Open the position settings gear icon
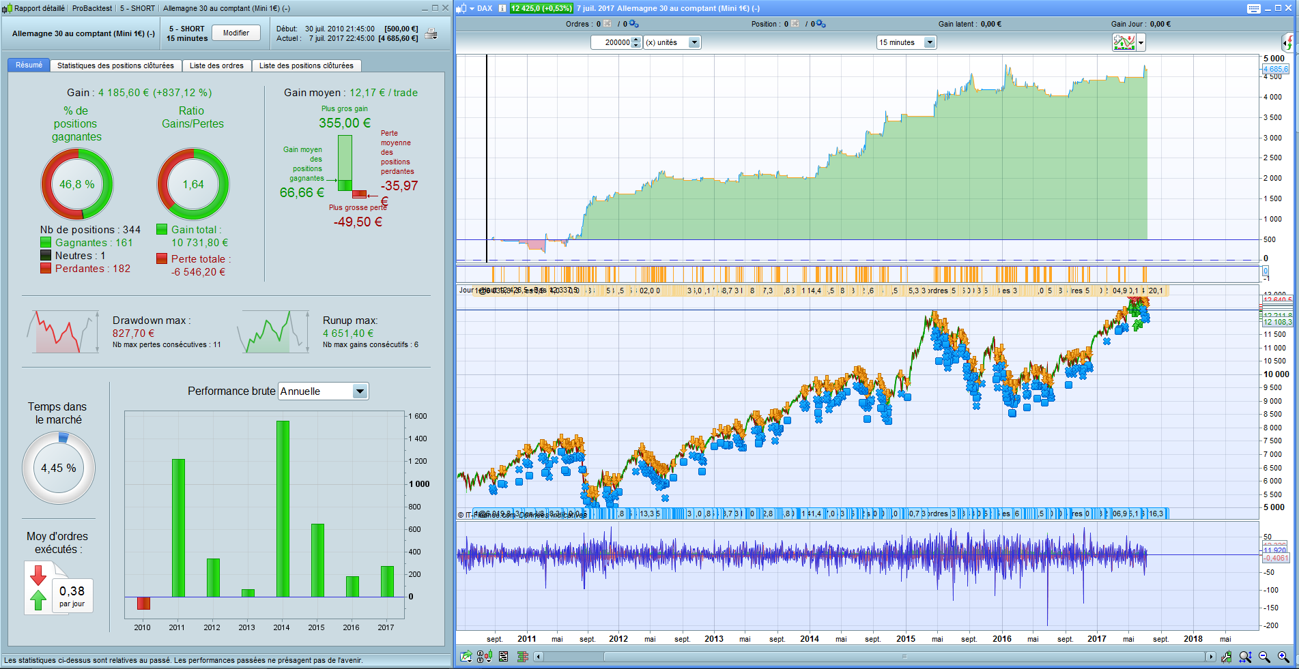 click(x=821, y=24)
